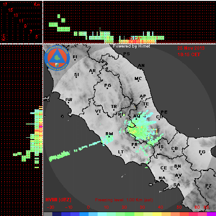
Task: Click the TE city label on map
Action: tap(146, 104)
